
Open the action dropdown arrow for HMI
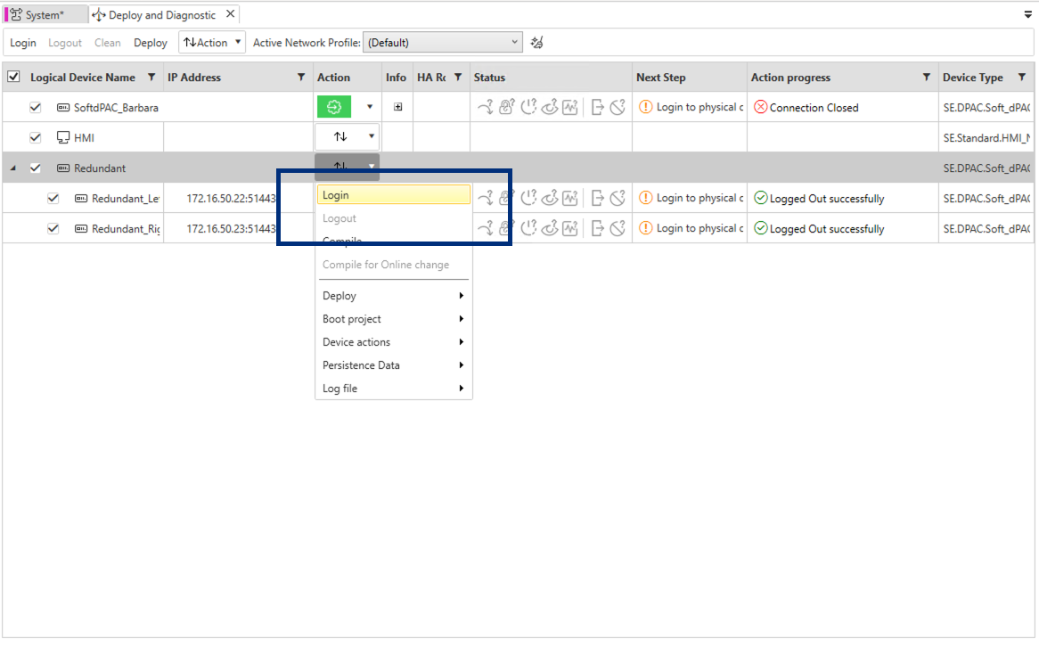point(371,136)
